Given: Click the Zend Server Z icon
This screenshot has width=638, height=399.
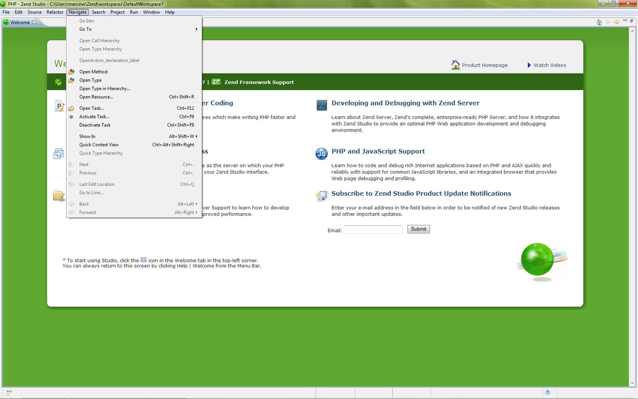Looking at the screenshot, I should tap(322, 105).
